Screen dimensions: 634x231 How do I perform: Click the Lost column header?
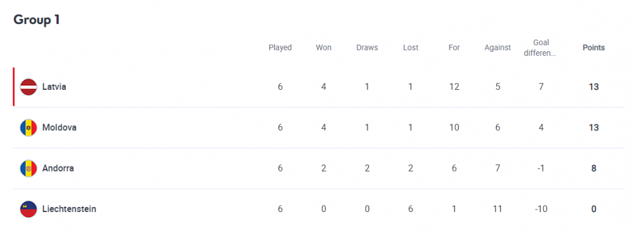[x=411, y=47]
